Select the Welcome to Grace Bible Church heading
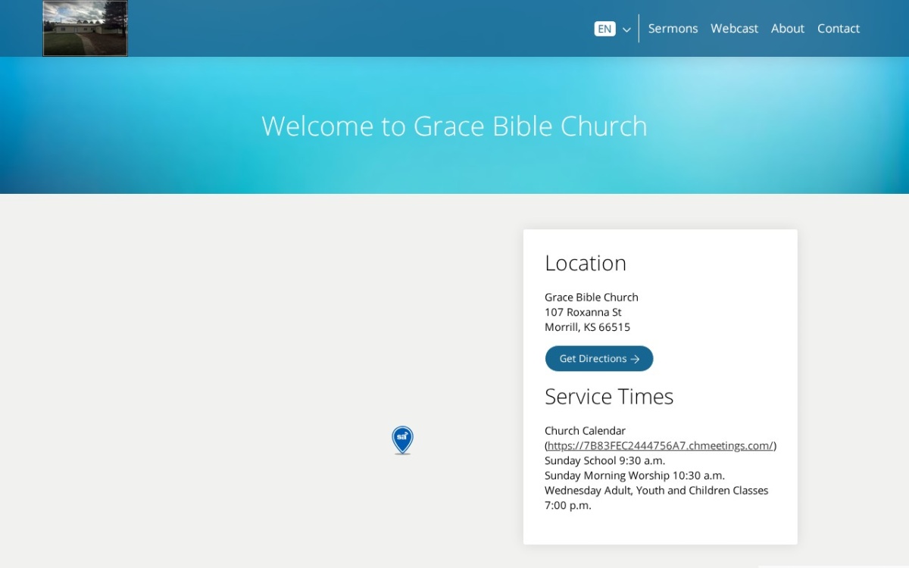 (454, 126)
